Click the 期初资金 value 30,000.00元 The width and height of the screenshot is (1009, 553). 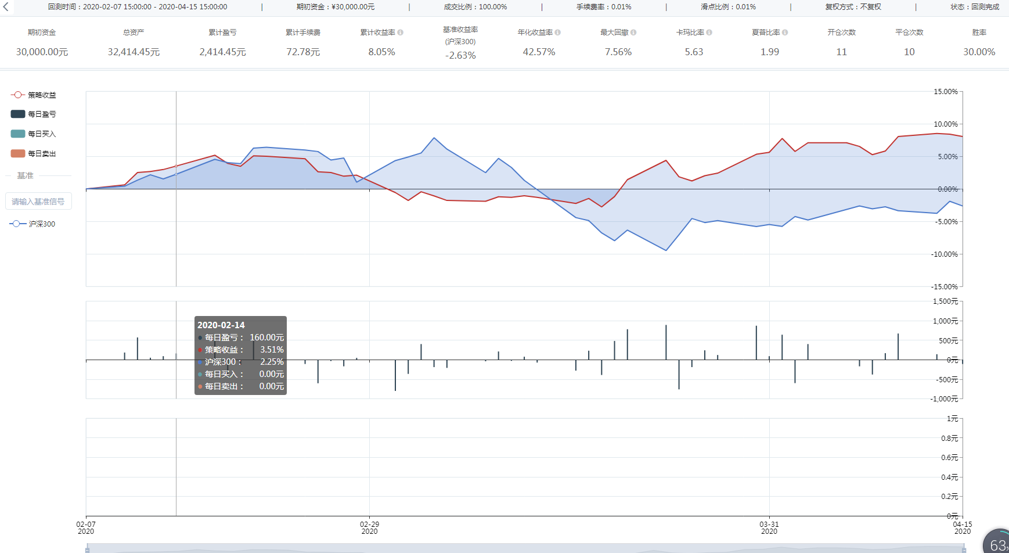coord(42,52)
